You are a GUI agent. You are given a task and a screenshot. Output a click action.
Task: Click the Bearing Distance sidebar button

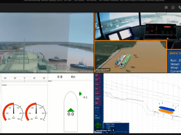click(x=98, y=98)
